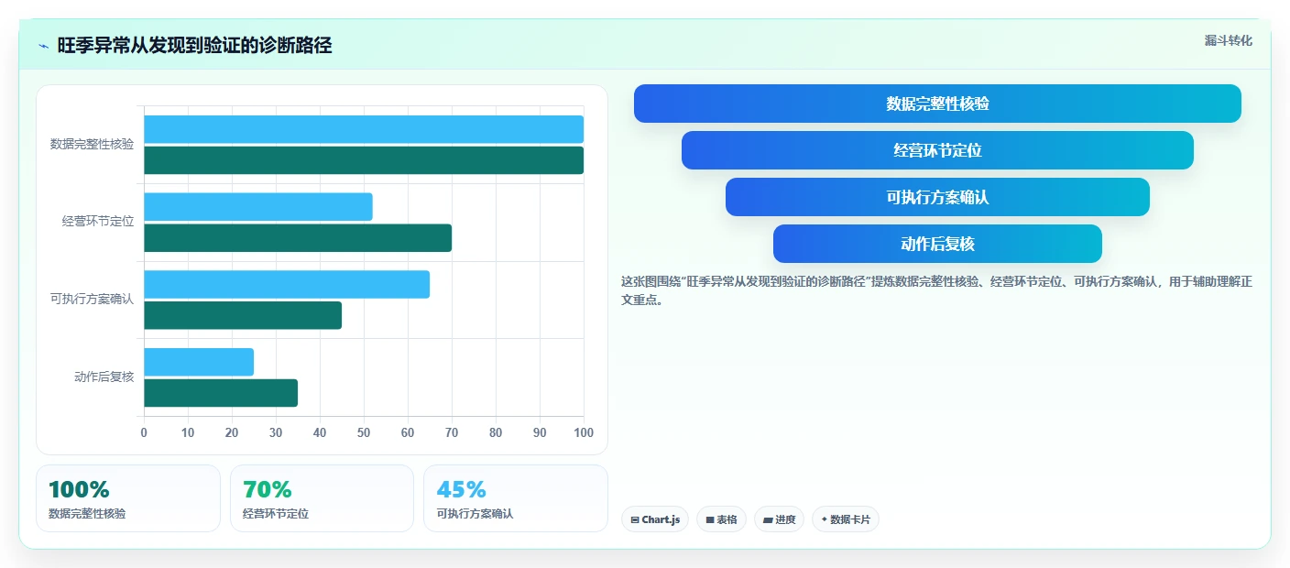Viewport: 1290px width, 568px height.
Task: Click the dark green 动作后复核 bar
Action: (x=221, y=393)
